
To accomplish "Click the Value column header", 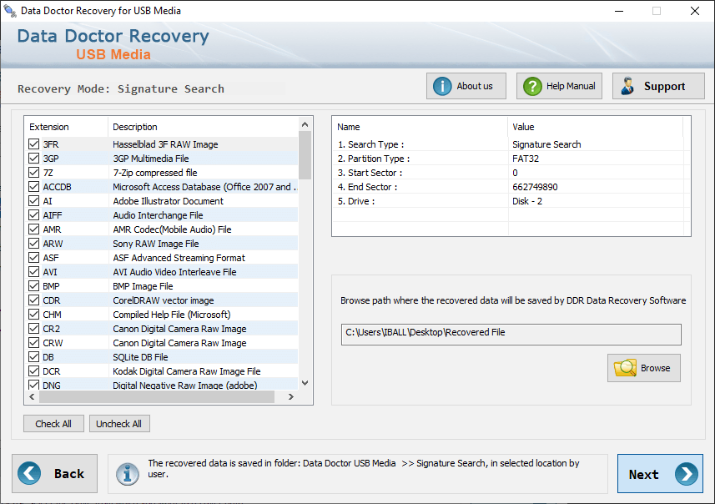I will (x=595, y=127).
